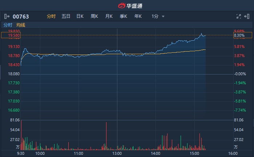Viewport: 254px width, 157px height.
Task: Select the 季K chart tab
Action: tap(124, 16)
